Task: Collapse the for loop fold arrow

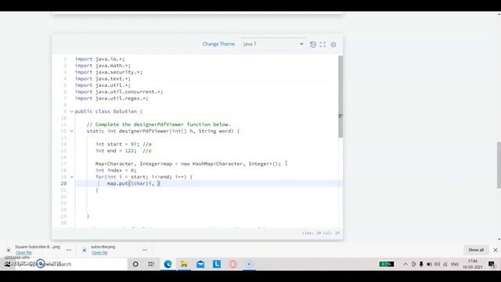Action: coord(71,177)
